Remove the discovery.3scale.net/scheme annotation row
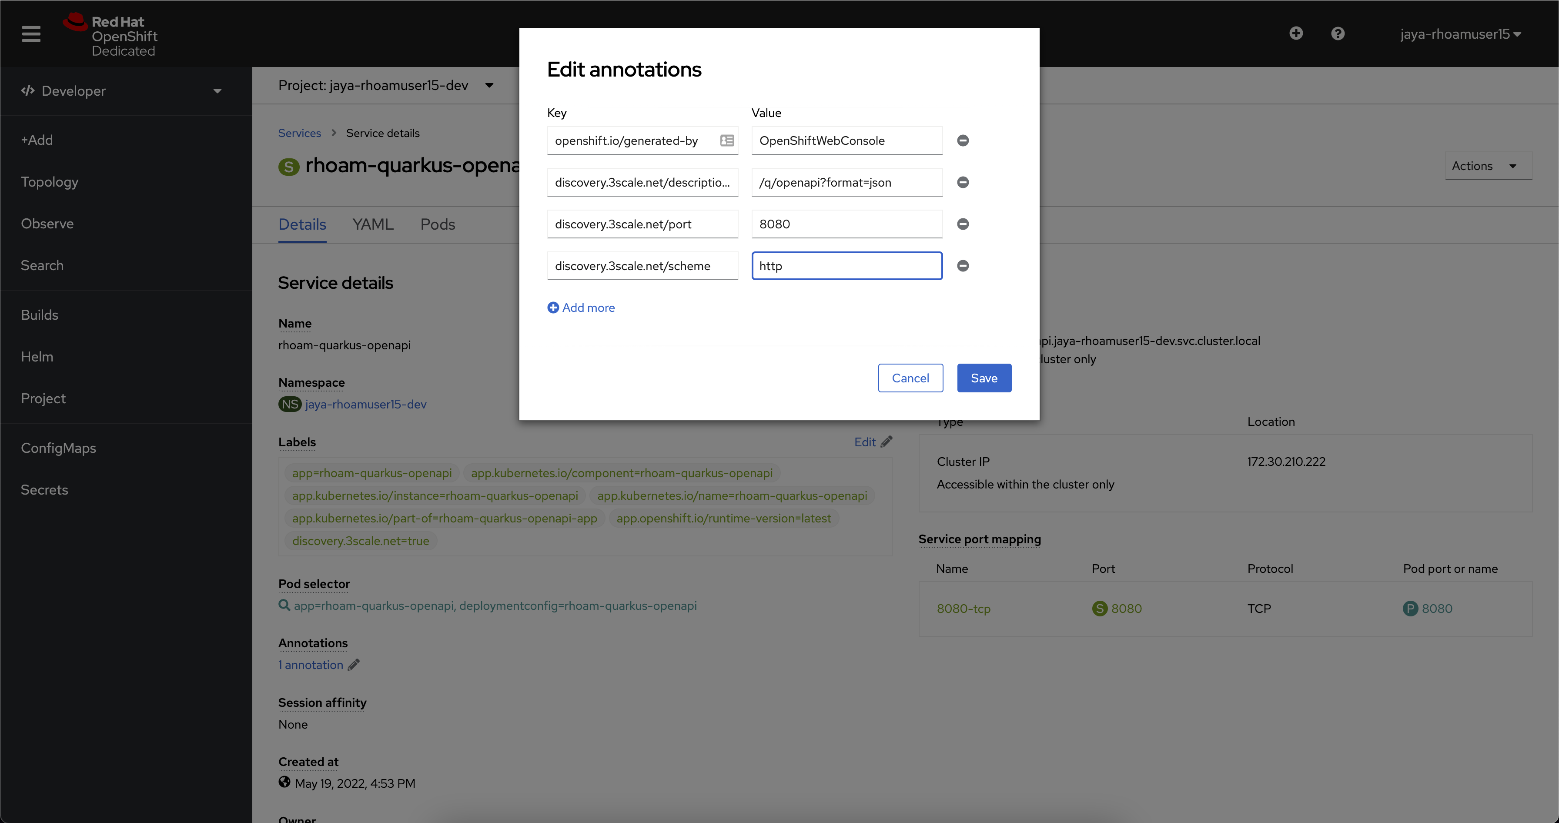1559x823 pixels. point(963,265)
